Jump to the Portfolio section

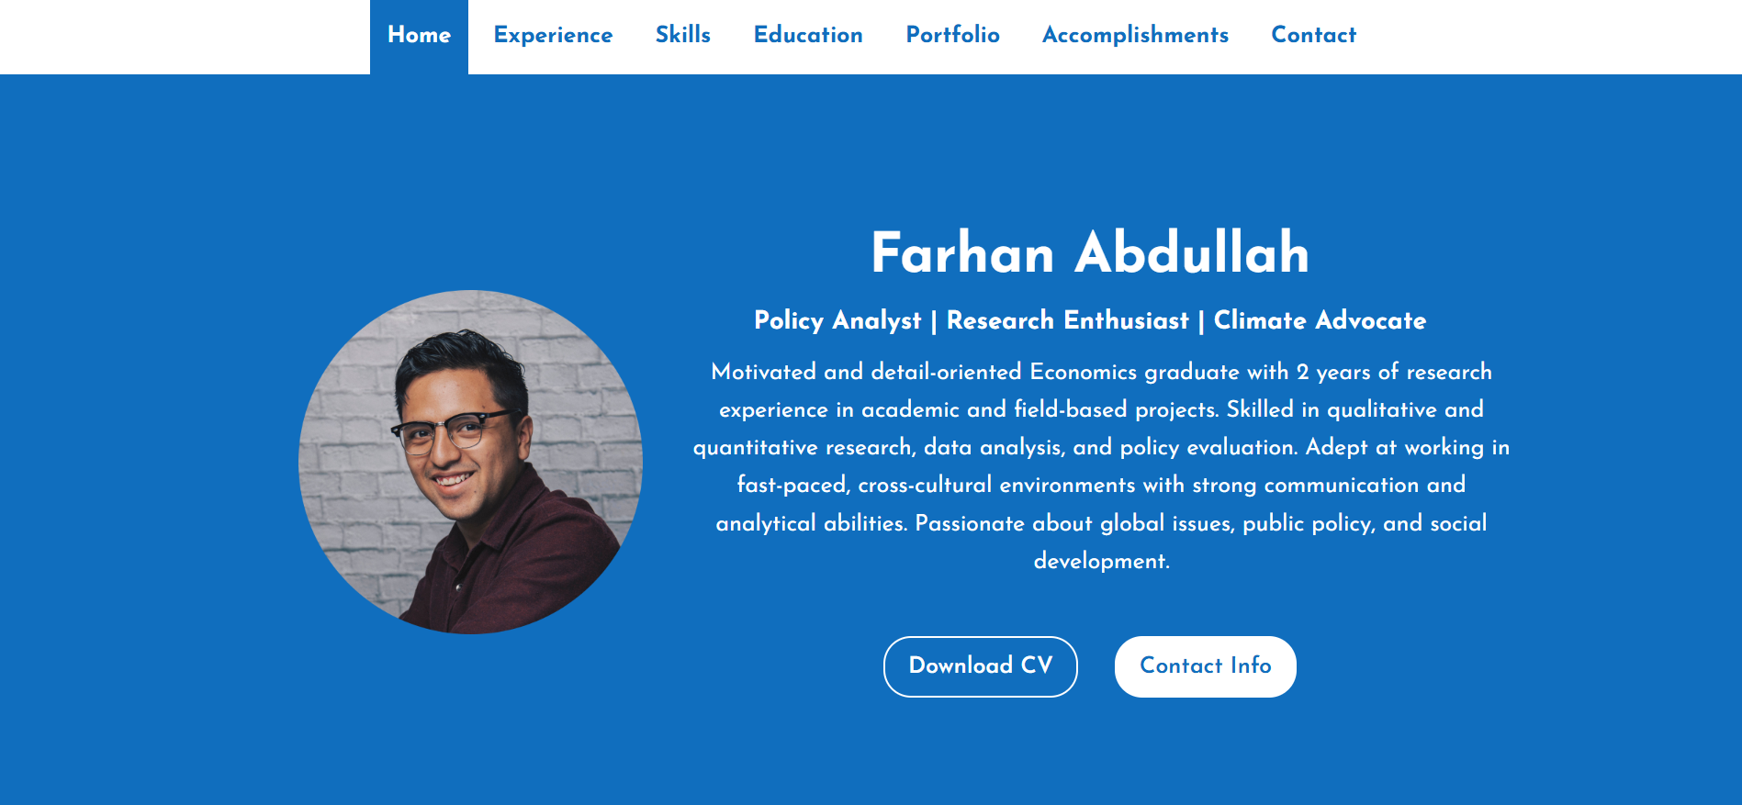(953, 37)
